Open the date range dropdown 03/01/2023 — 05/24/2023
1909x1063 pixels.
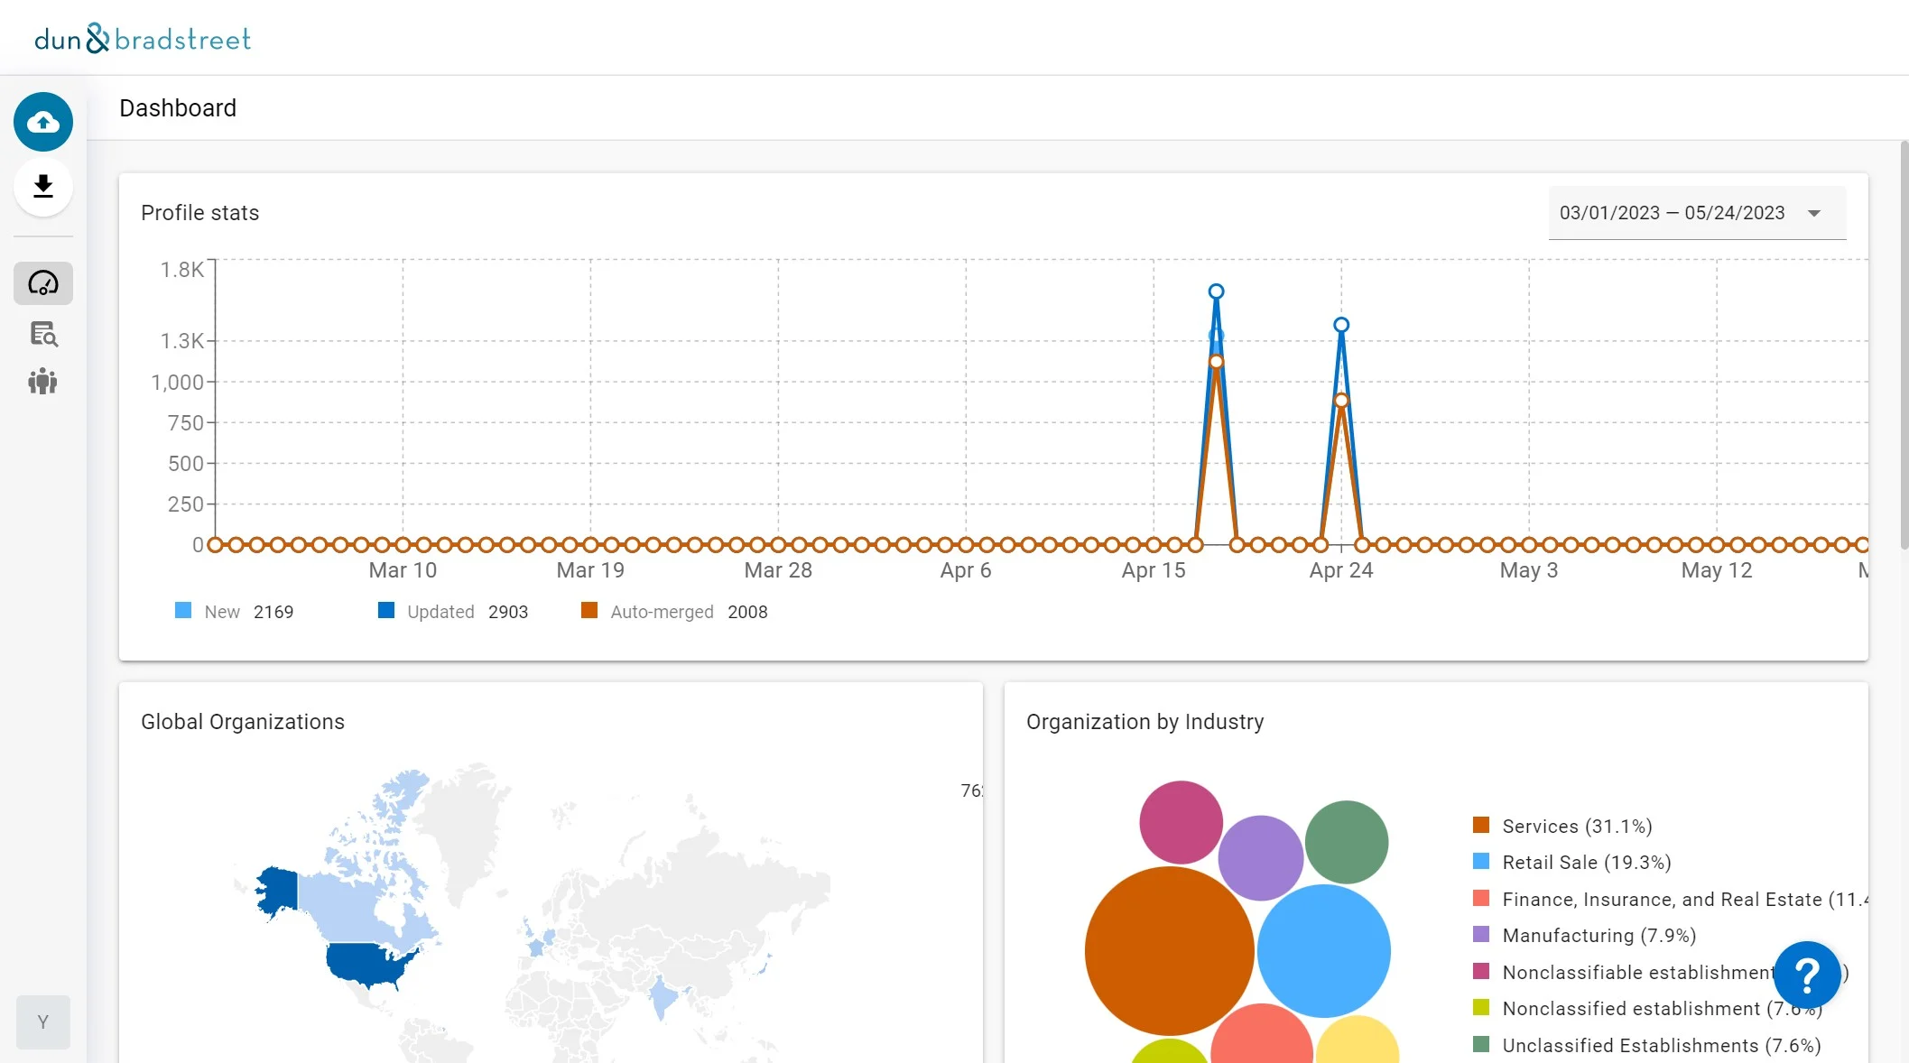pyautogui.click(x=1697, y=213)
